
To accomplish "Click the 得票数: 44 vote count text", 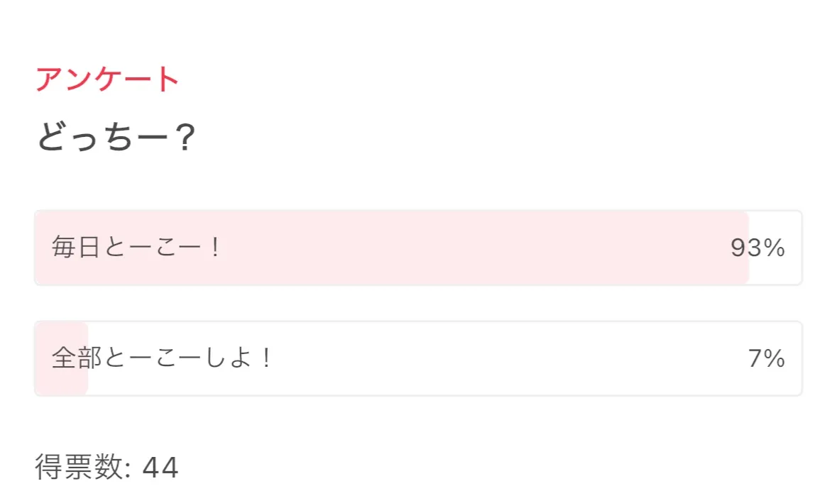I will tap(106, 468).
